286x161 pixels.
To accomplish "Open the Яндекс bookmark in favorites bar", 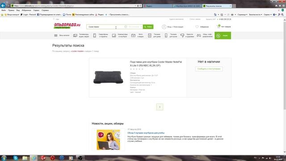I will coord(99,15).
